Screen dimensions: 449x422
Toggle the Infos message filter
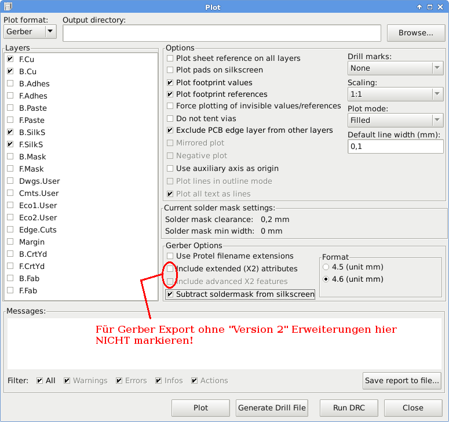pos(158,381)
